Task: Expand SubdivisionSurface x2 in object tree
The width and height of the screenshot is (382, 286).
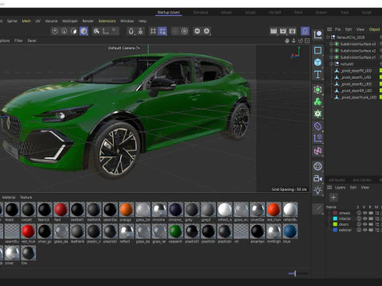Action: pyautogui.click(x=331, y=51)
